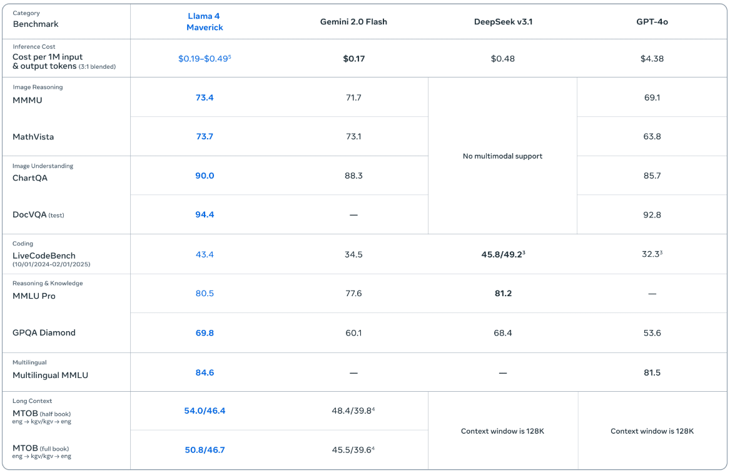Click the GPQA Diamond benchmark label

tap(44, 333)
